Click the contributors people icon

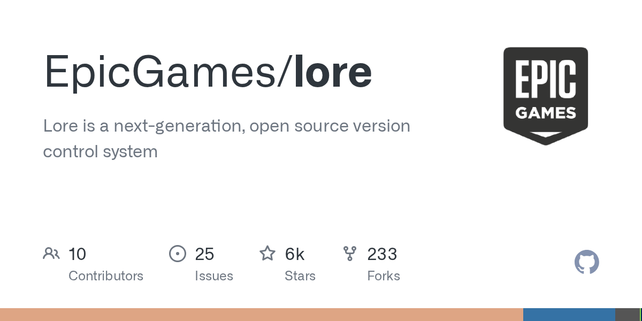pyautogui.click(x=51, y=254)
